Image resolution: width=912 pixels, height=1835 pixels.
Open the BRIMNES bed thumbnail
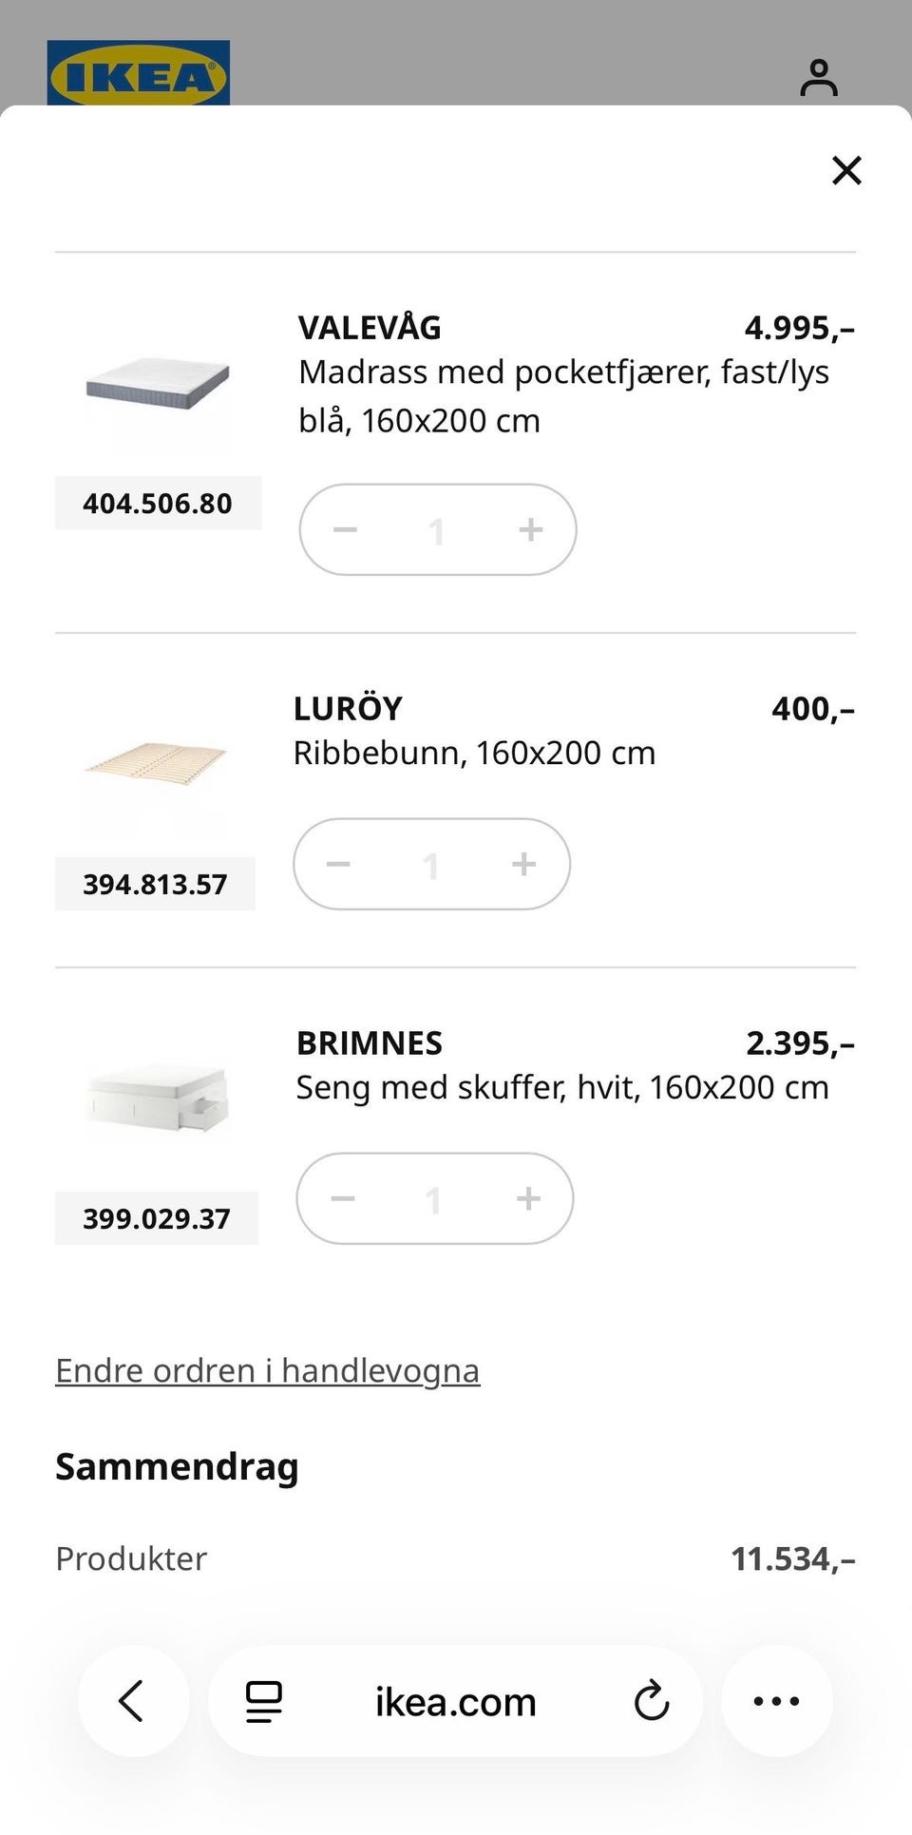pyautogui.click(x=158, y=1098)
